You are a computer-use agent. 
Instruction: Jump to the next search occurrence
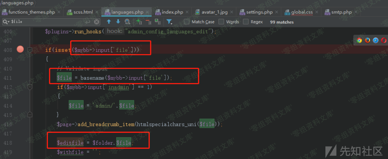[118, 22]
